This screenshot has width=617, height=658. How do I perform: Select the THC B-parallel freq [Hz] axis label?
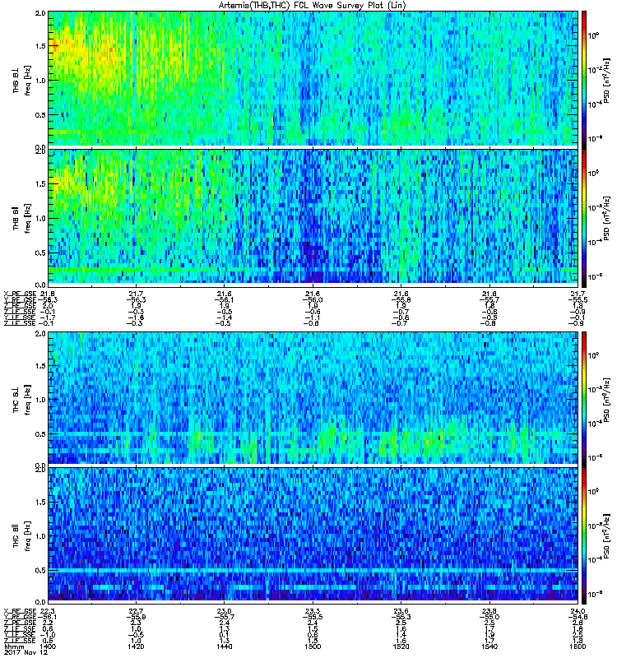click(27, 536)
